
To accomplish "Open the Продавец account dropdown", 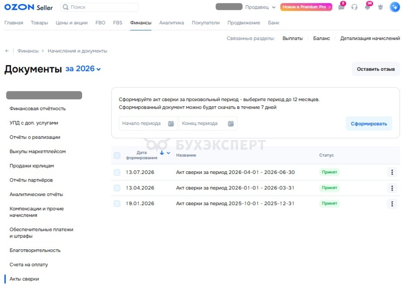I will [260, 7].
